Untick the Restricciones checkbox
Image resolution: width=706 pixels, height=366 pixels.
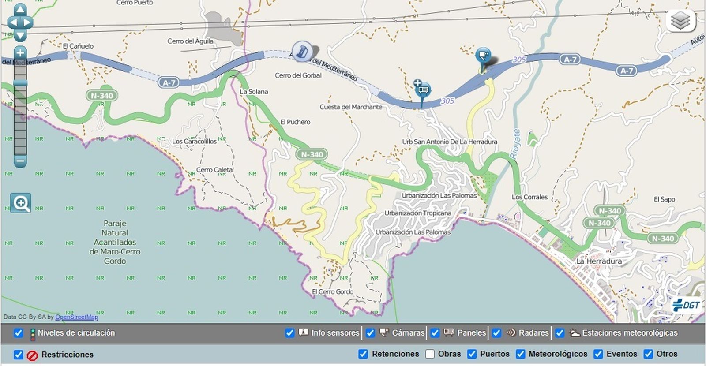point(19,355)
